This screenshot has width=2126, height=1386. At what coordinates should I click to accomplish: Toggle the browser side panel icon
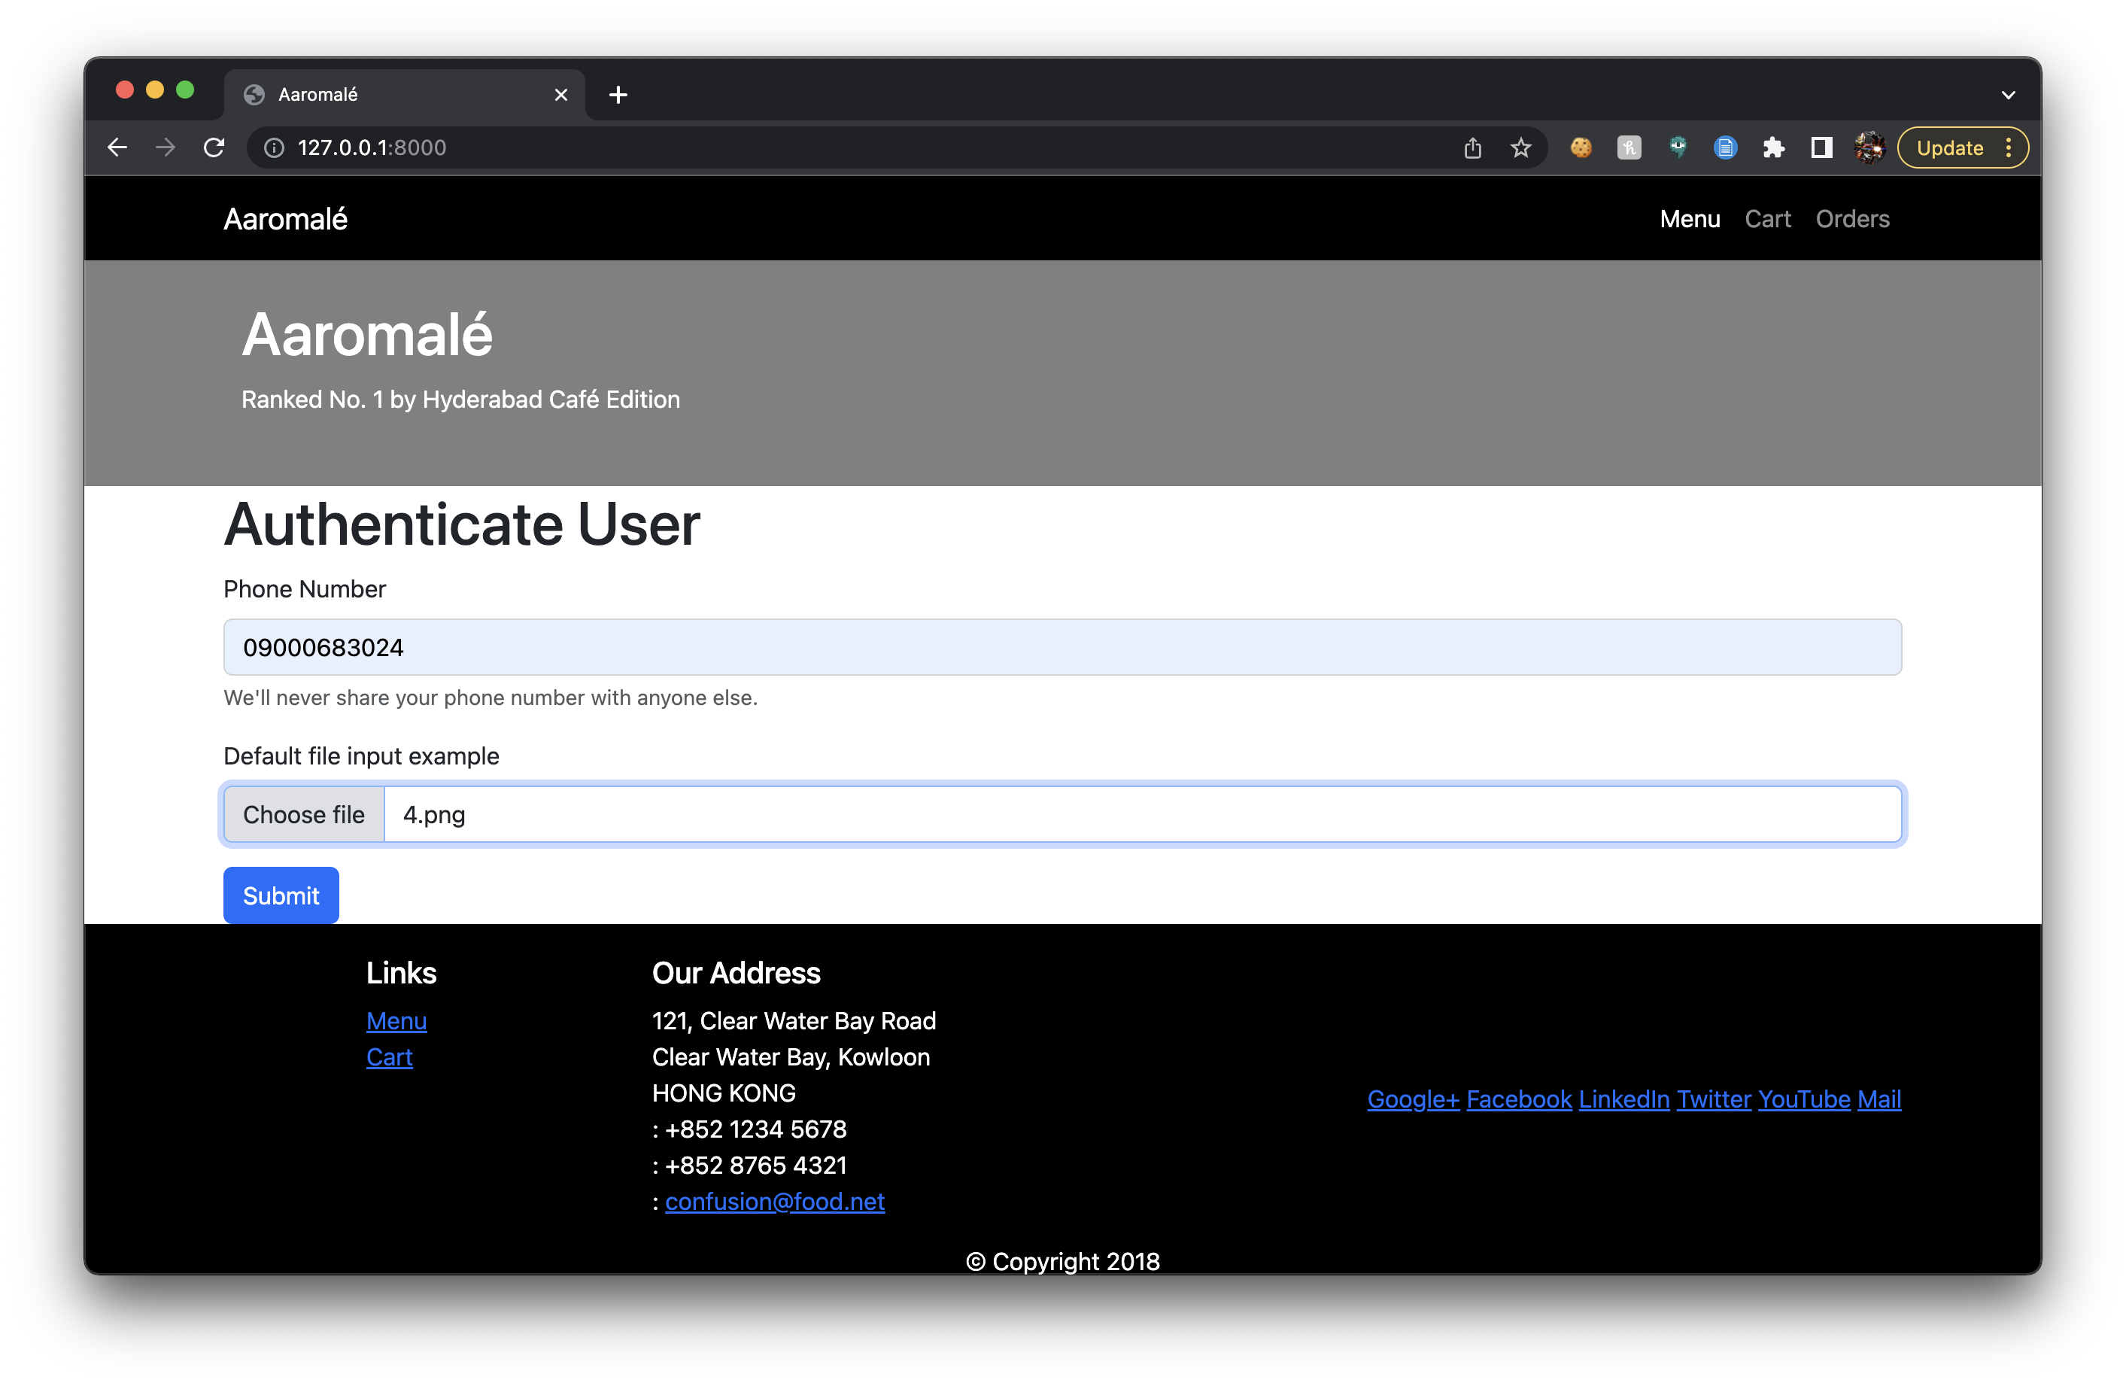tap(1821, 147)
